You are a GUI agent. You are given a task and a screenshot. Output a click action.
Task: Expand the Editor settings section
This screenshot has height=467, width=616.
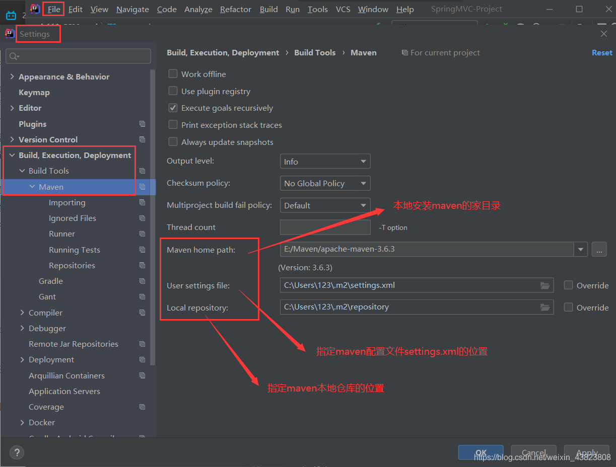[x=12, y=108]
